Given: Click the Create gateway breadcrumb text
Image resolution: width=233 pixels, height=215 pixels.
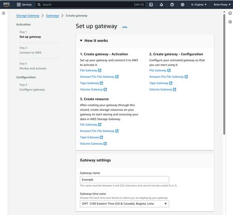Looking at the screenshot, I should 76,16.
